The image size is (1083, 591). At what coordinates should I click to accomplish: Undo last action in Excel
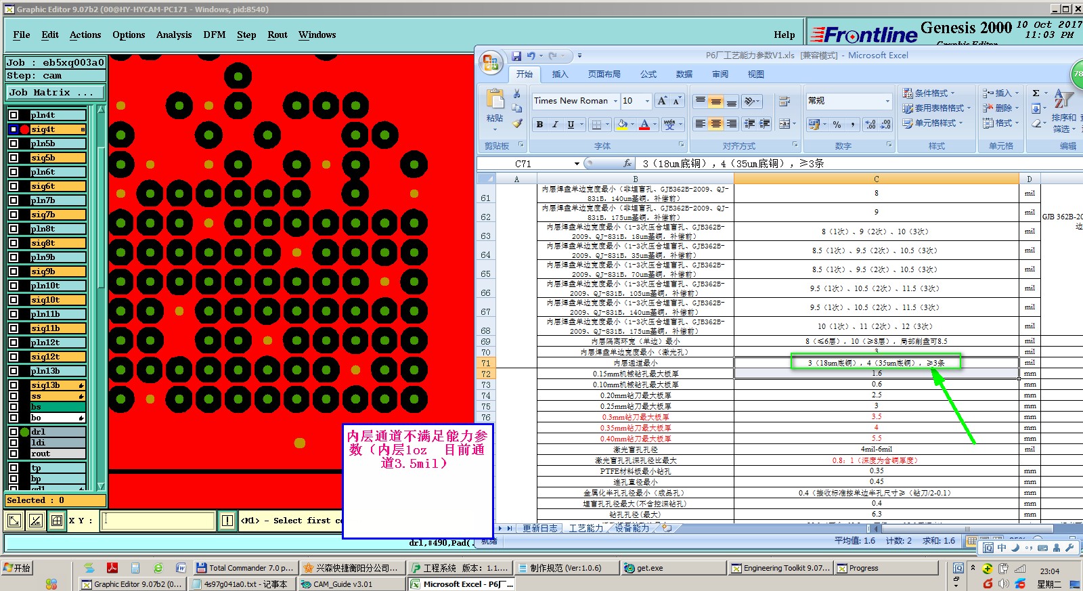tap(531, 56)
